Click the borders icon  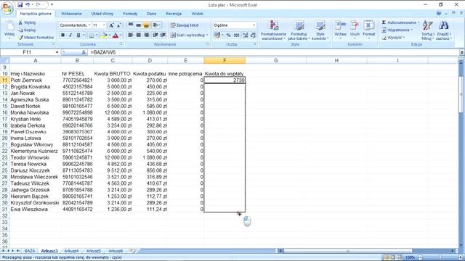click(92, 36)
